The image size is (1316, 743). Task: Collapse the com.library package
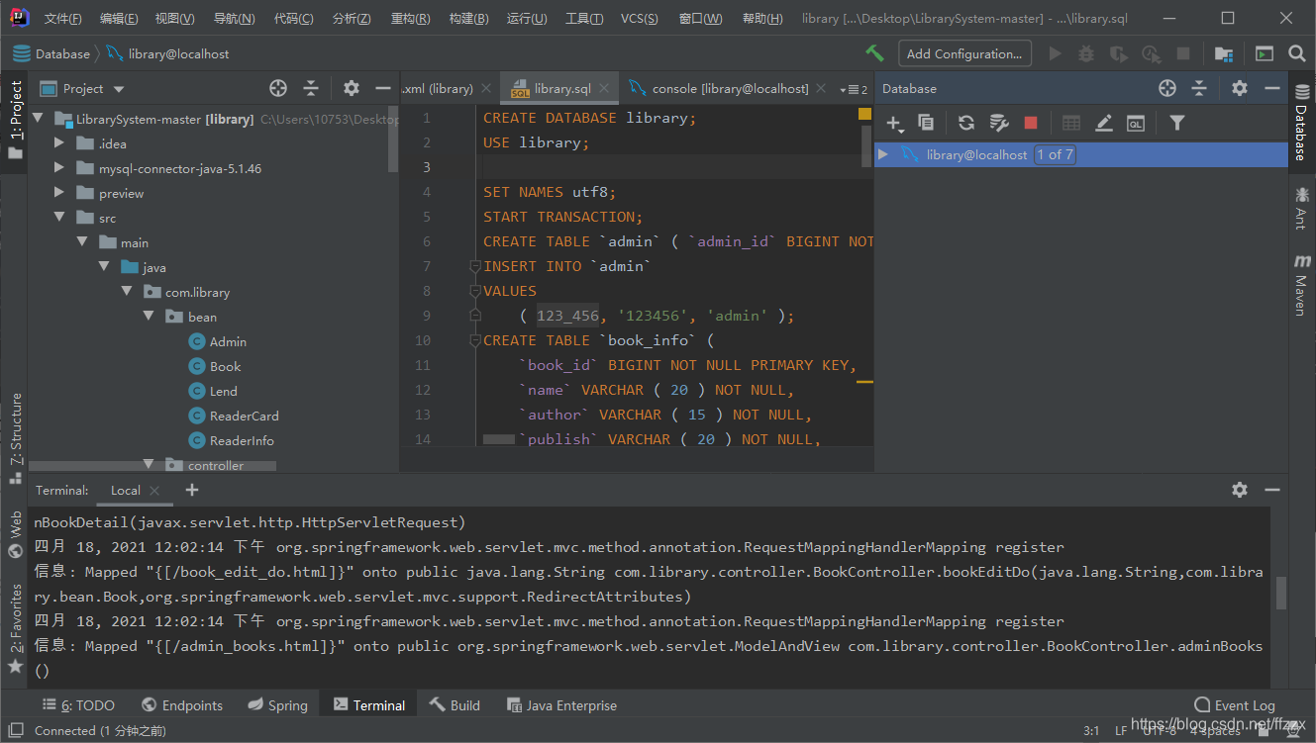coord(126,292)
